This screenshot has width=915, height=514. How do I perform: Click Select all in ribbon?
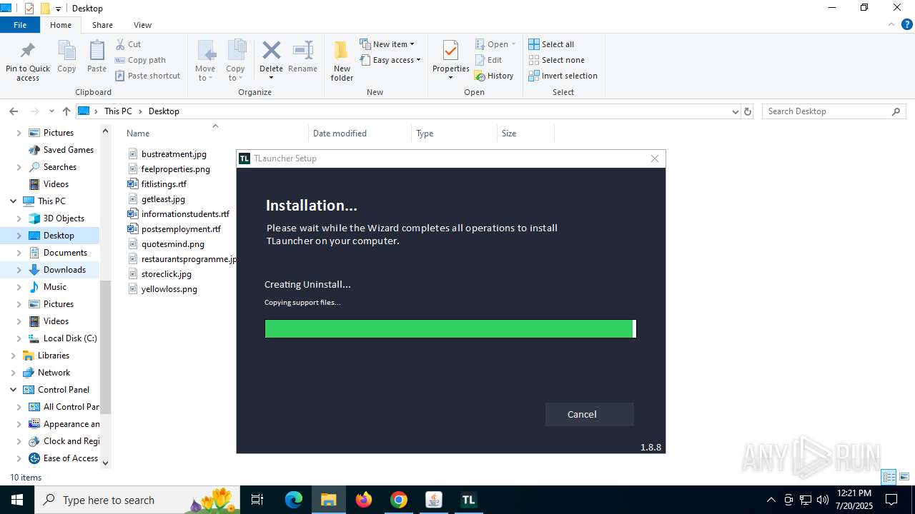551,44
